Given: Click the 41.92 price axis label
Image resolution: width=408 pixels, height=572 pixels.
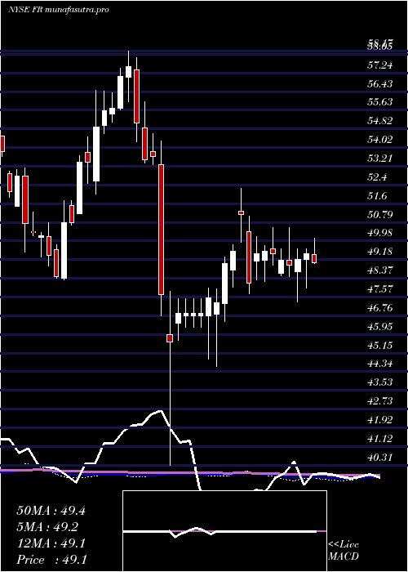Looking at the screenshot, I should click(x=381, y=420).
